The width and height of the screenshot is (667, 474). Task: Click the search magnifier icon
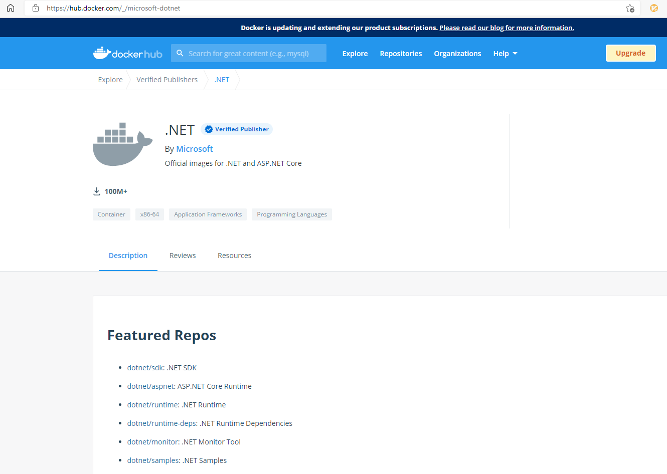[x=180, y=53]
